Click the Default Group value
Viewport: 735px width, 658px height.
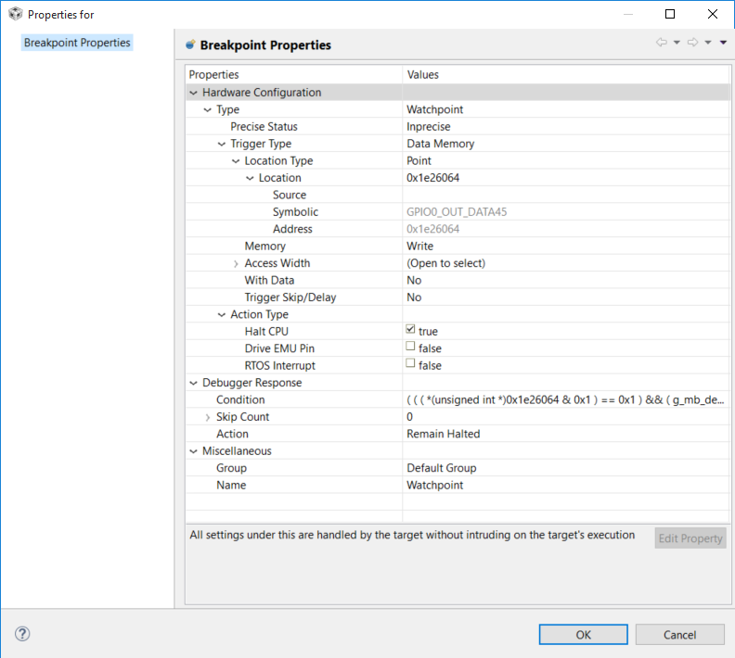tap(441, 468)
